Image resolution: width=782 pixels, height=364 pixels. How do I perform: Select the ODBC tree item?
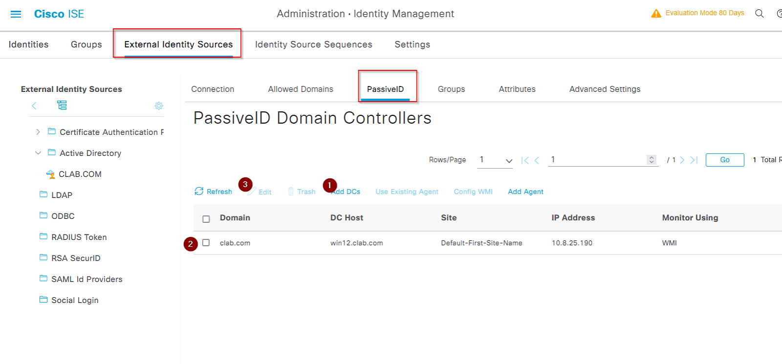(63, 216)
